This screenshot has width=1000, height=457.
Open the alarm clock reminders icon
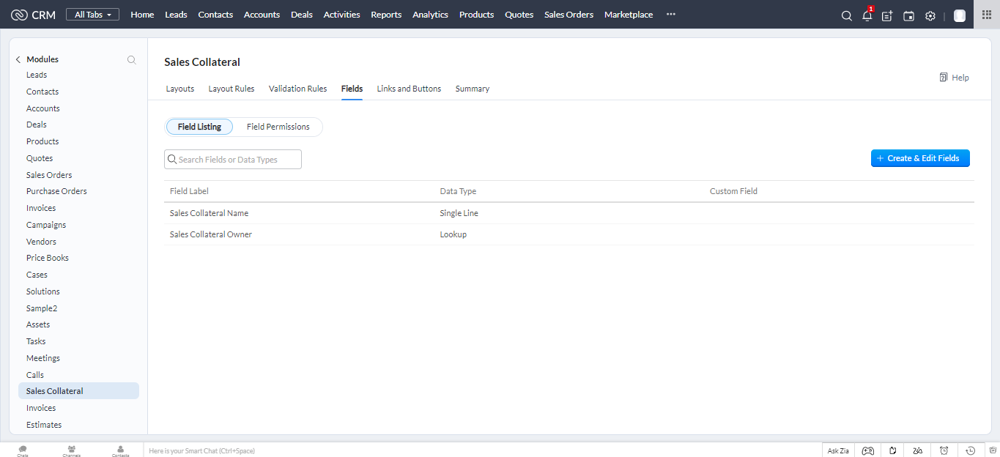pos(944,450)
